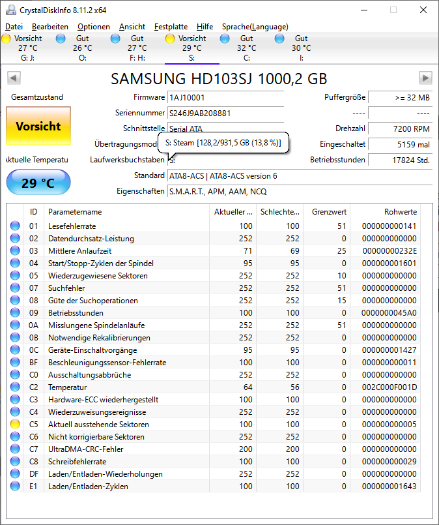Image resolution: width=439 pixels, height=525 pixels.
Task: Go to previous disk with left arrow
Action: [x=14, y=78]
